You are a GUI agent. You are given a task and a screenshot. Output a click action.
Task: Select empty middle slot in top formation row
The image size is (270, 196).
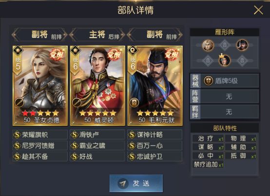click(x=225, y=45)
